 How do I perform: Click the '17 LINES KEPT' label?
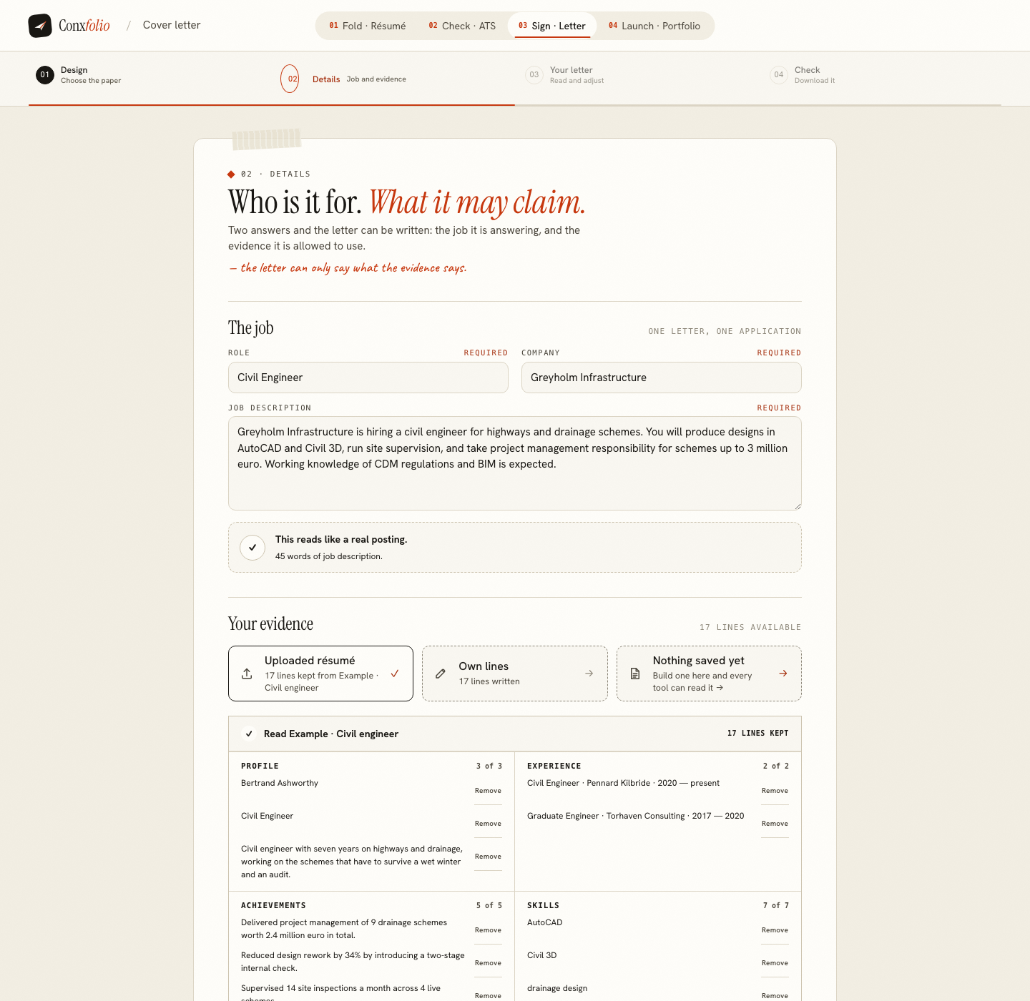pyautogui.click(x=757, y=734)
